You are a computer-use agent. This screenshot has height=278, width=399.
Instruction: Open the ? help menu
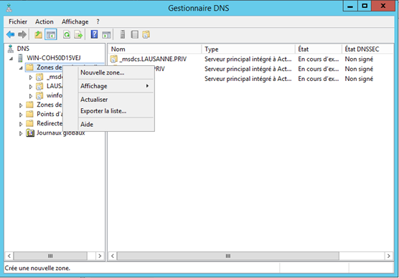tap(98, 21)
